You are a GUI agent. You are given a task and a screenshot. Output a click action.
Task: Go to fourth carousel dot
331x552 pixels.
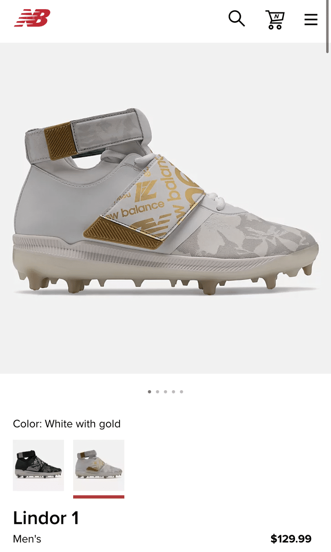pyautogui.click(x=173, y=391)
